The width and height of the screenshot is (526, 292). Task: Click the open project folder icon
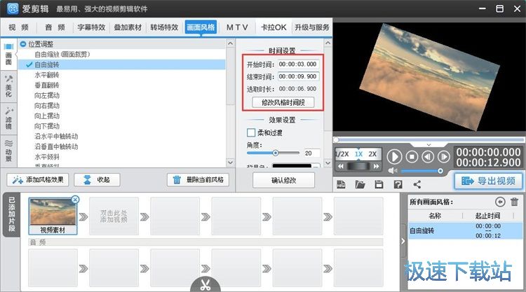(360, 184)
